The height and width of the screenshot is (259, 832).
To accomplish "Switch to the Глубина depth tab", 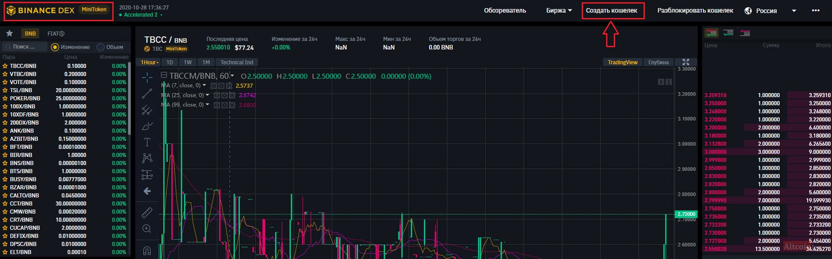I will tap(658, 62).
